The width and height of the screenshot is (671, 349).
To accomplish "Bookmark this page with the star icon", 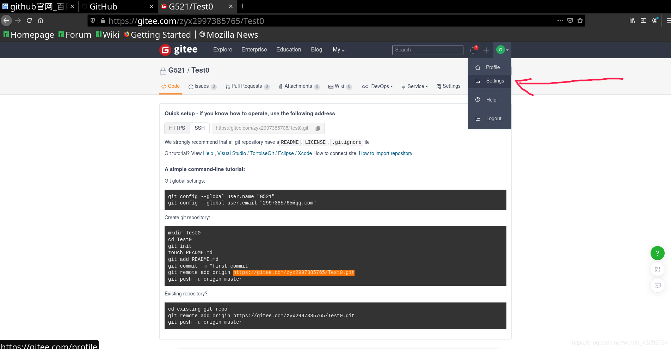I will click(x=580, y=20).
